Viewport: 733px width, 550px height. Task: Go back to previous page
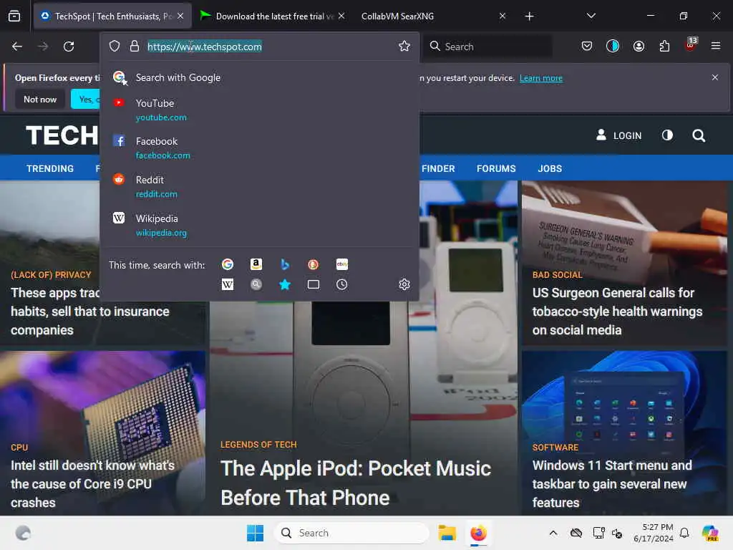point(17,47)
